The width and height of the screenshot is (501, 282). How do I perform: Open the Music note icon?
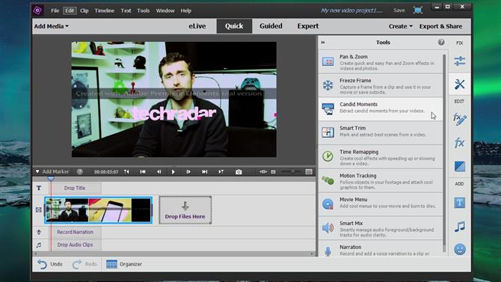[459, 227]
